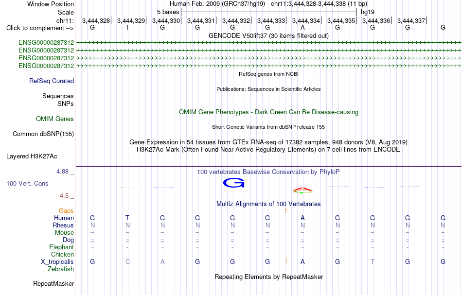Click 'Repeating Elements by RepeatMasker' title
Image resolution: width=462 pixels, height=295 pixels.
[x=269, y=277]
